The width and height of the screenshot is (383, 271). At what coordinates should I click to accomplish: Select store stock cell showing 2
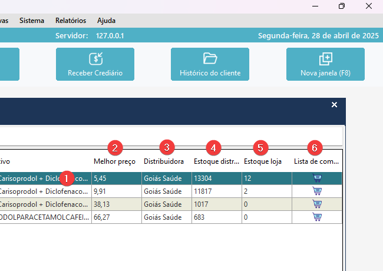[267, 191]
